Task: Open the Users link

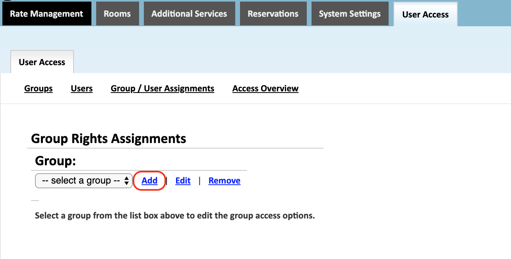Action: [x=82, y=89]
